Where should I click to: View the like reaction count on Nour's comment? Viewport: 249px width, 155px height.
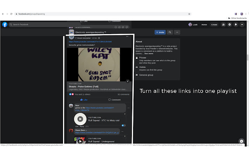pos(124,126)
